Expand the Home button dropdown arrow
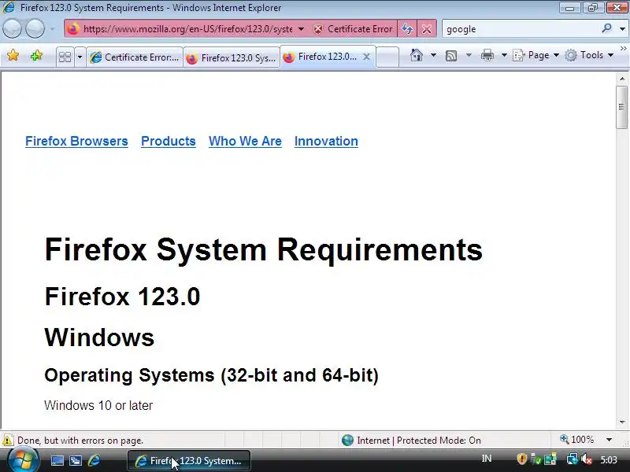This screenshot has height=472, width=630. pos(434,55)
